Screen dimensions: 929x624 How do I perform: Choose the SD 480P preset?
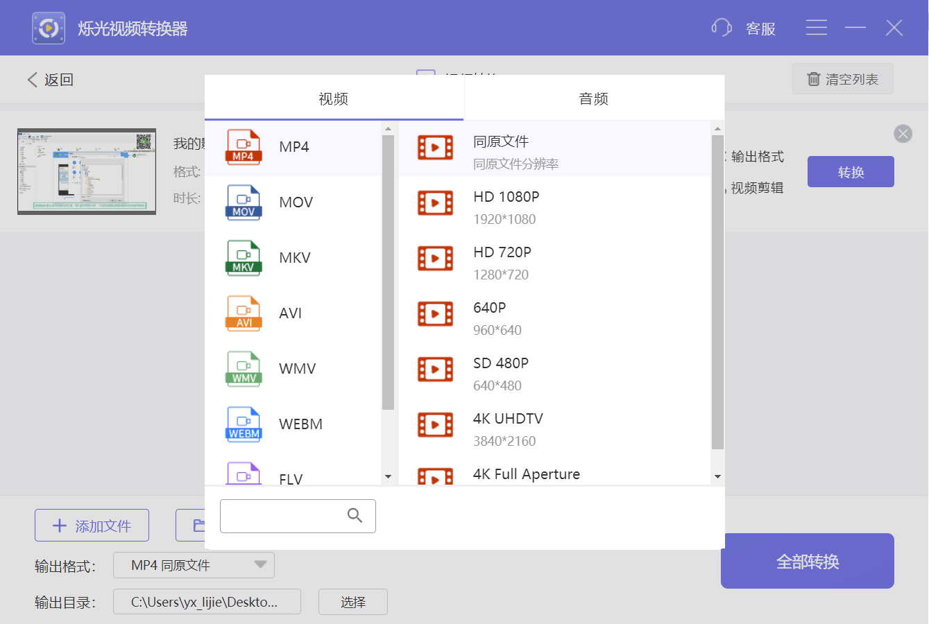click(x=555, y=370)
